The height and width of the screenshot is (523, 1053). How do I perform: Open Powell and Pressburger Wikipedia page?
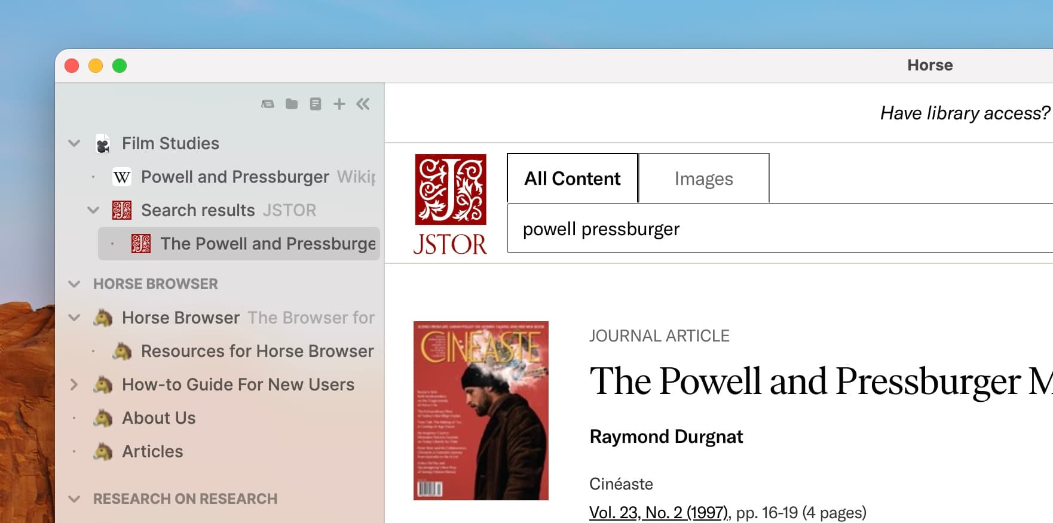click(x=235, y=177)
